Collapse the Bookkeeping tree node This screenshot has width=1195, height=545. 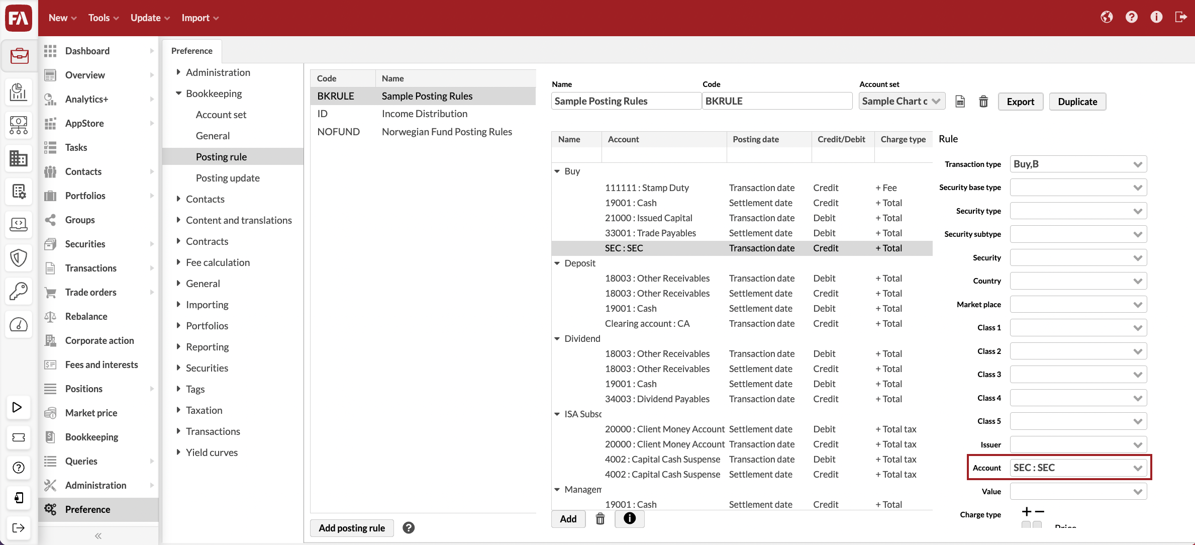tap(178, 94)
